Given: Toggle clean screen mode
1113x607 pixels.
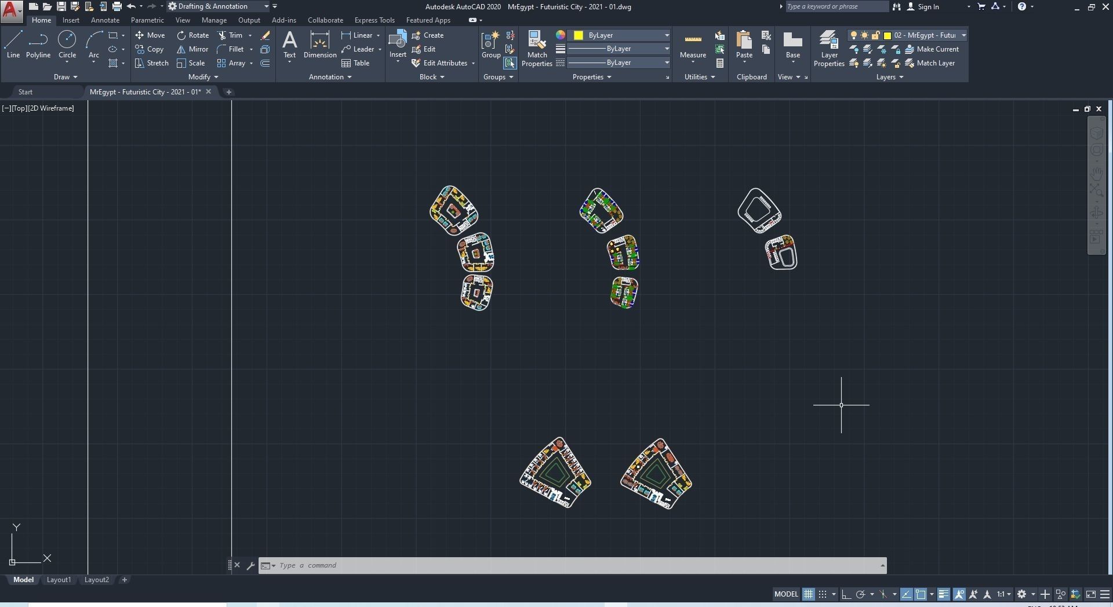Looking at the screenshot, I should 1091,594.
